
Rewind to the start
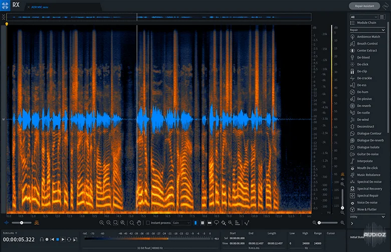pyautogui.click(x=52, y=239)
